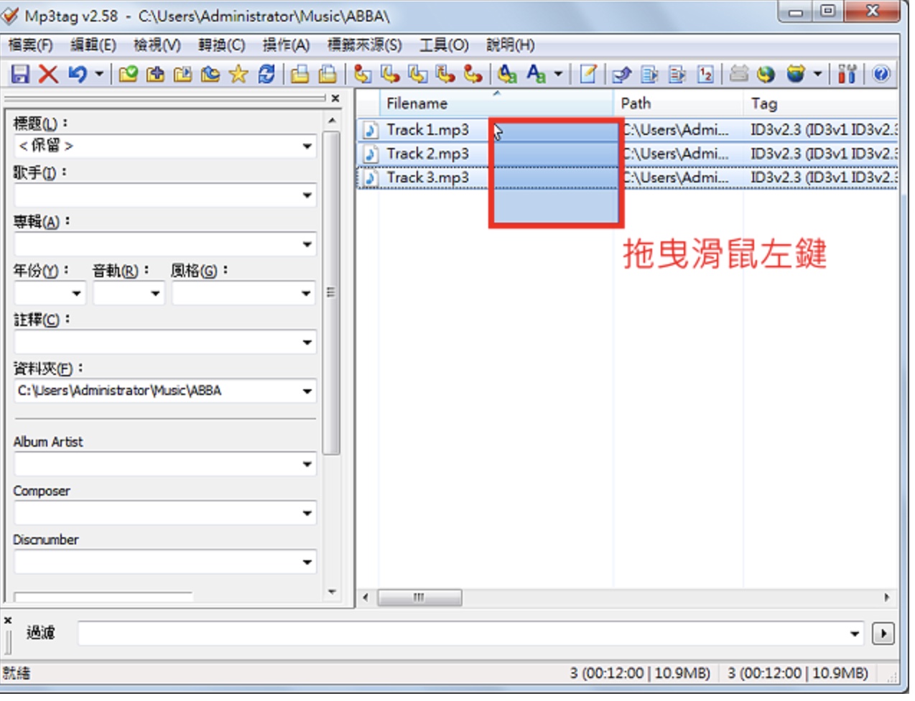Open the 操作(A) menu
Screen dimensions: 915x701
point(286,45)
